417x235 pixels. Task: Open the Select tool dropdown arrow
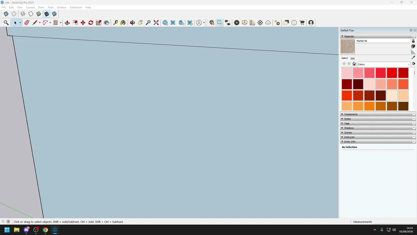20,23
